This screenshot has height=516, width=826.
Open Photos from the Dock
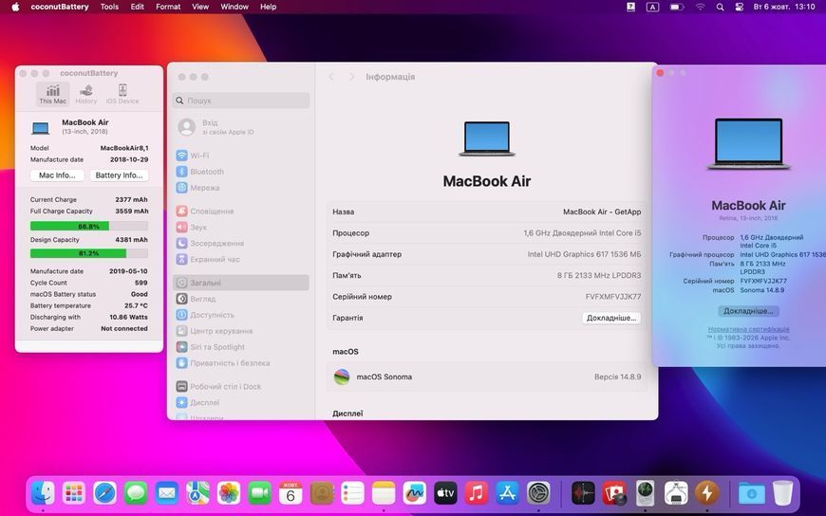[x=229, y=493]
